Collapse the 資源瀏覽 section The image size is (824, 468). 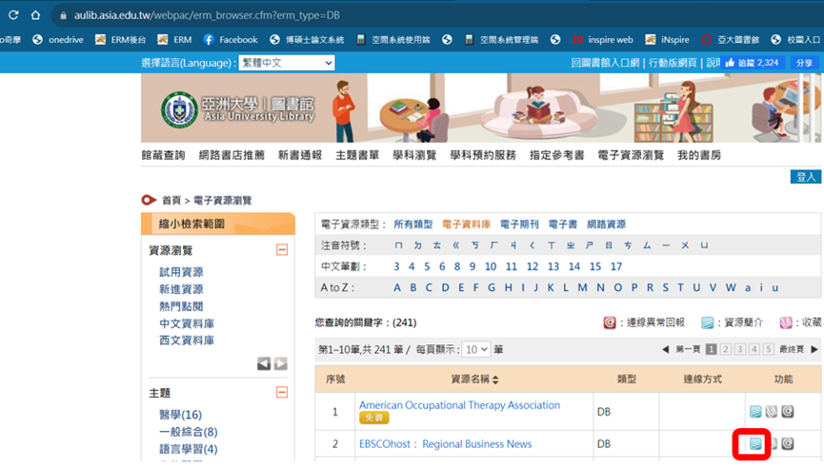pos(282,250)
